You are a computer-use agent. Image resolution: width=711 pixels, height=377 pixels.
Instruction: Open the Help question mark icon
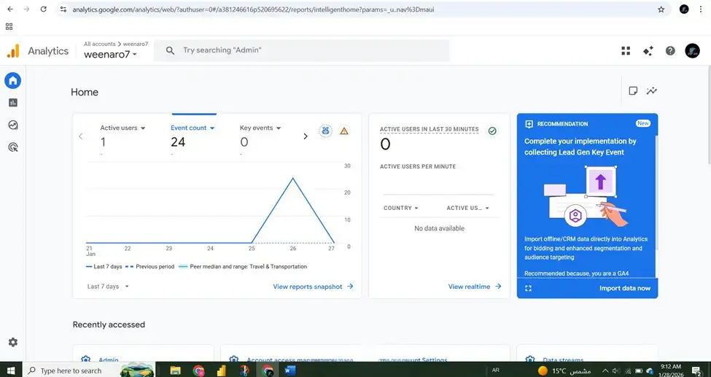pos(670,51)
